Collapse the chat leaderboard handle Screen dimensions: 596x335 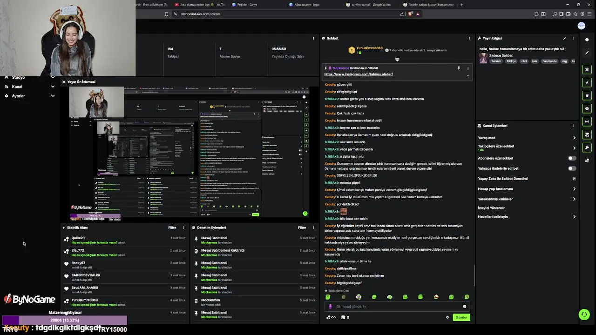point(397,60)
